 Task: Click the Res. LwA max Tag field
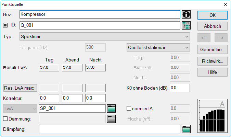[x=49, y=88]
